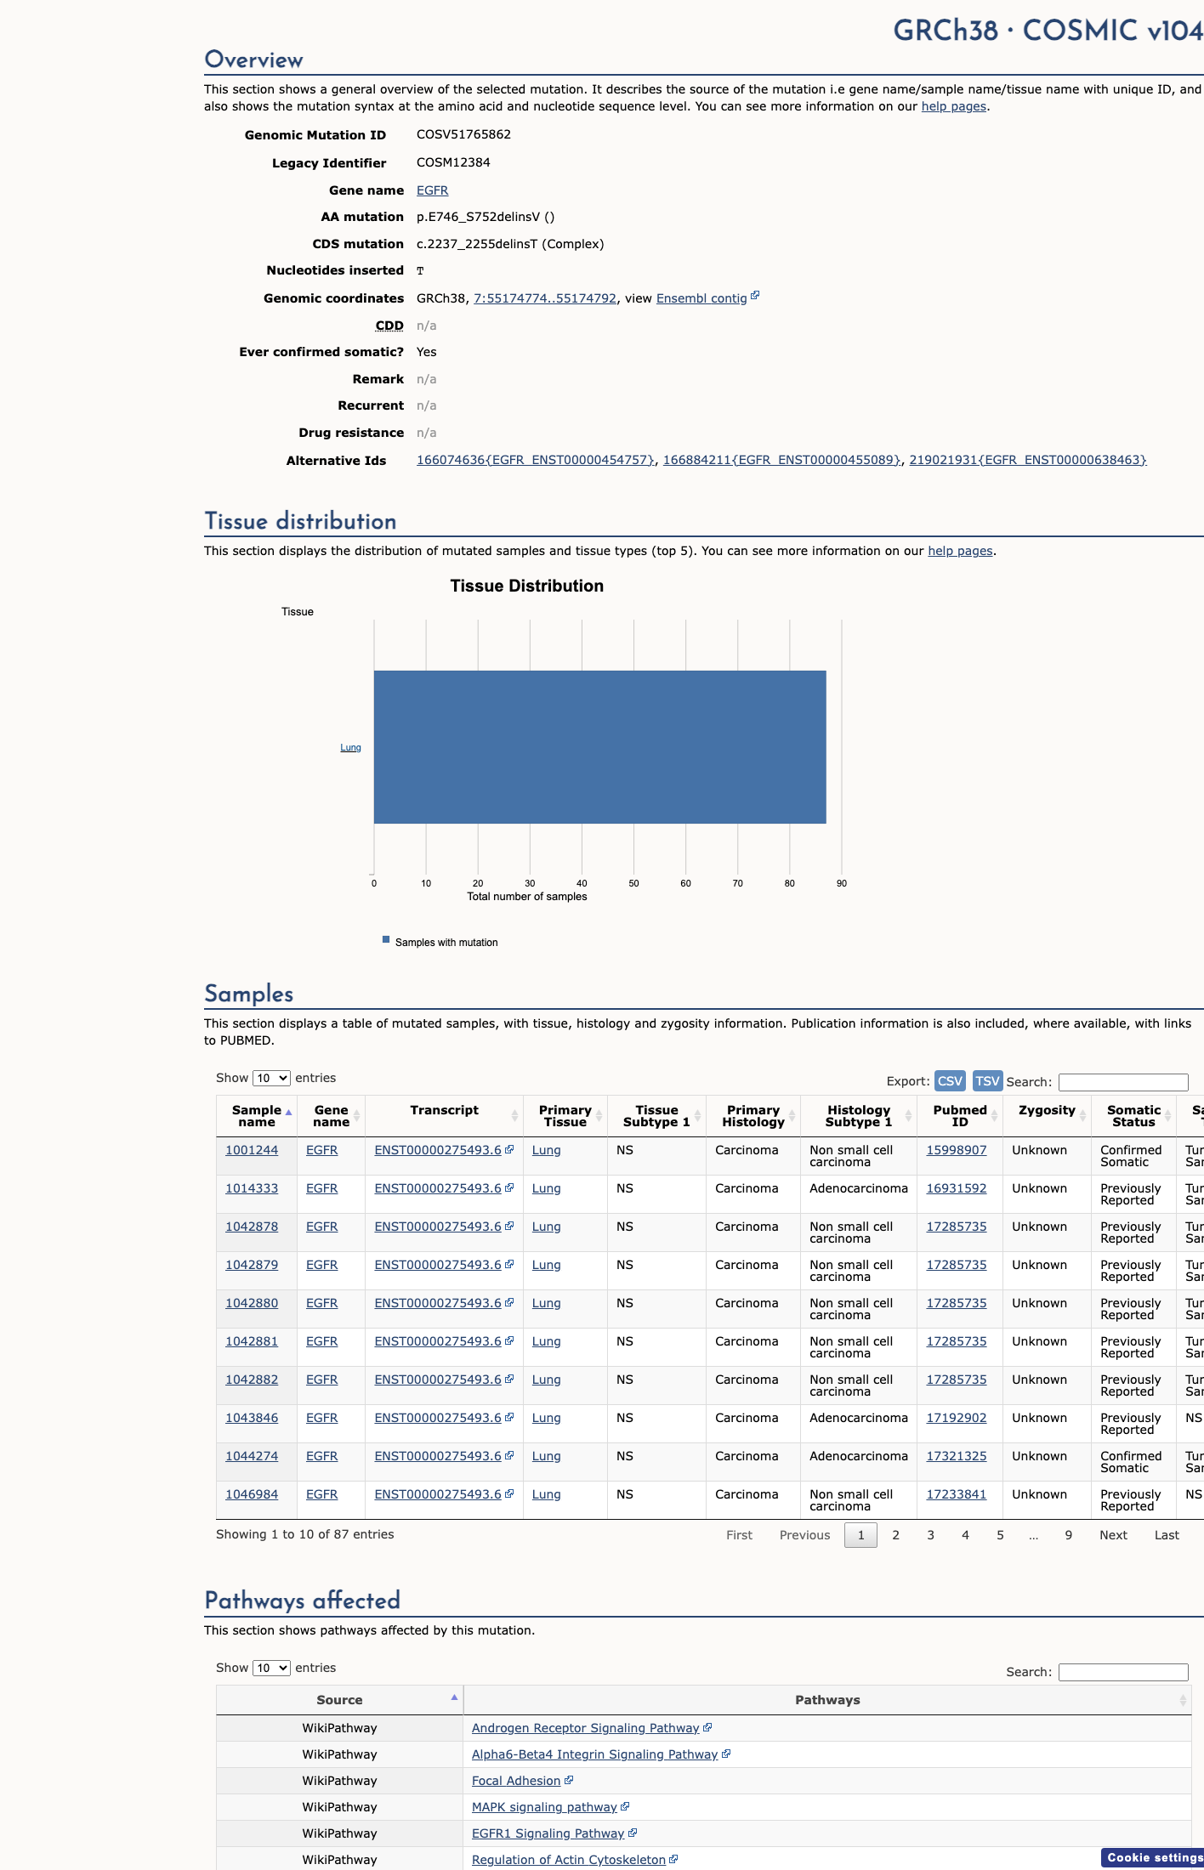The image size is (1204, 1870).
Task: Open sample 1001244
Action: [252, 1150]
